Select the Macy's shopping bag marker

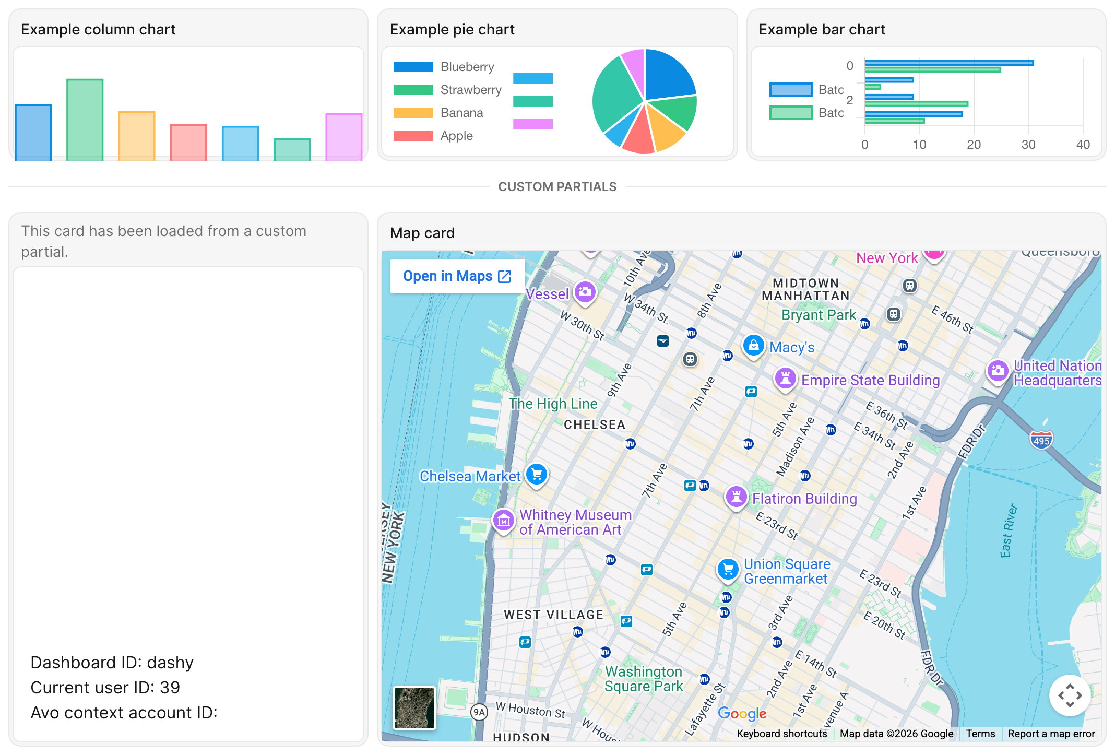pyautogui.click(x=753, y=346)
